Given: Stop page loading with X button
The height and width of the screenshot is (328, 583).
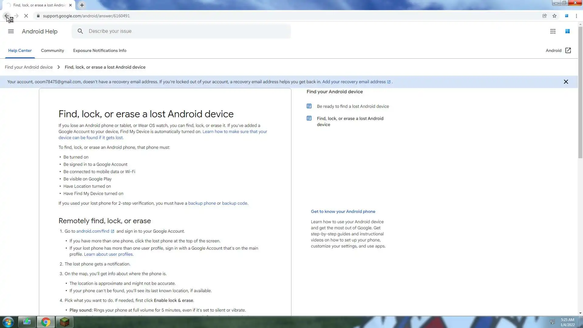Looking at the screenshot, I should click(26, 16).
